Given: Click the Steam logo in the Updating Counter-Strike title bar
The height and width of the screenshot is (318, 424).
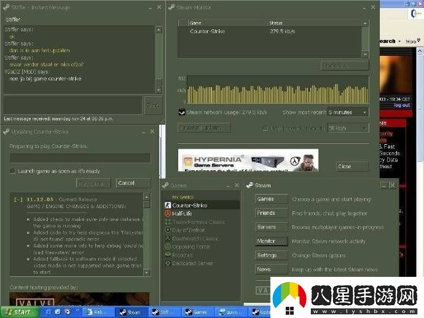Looking at the screenshot, I should point(6,132).
